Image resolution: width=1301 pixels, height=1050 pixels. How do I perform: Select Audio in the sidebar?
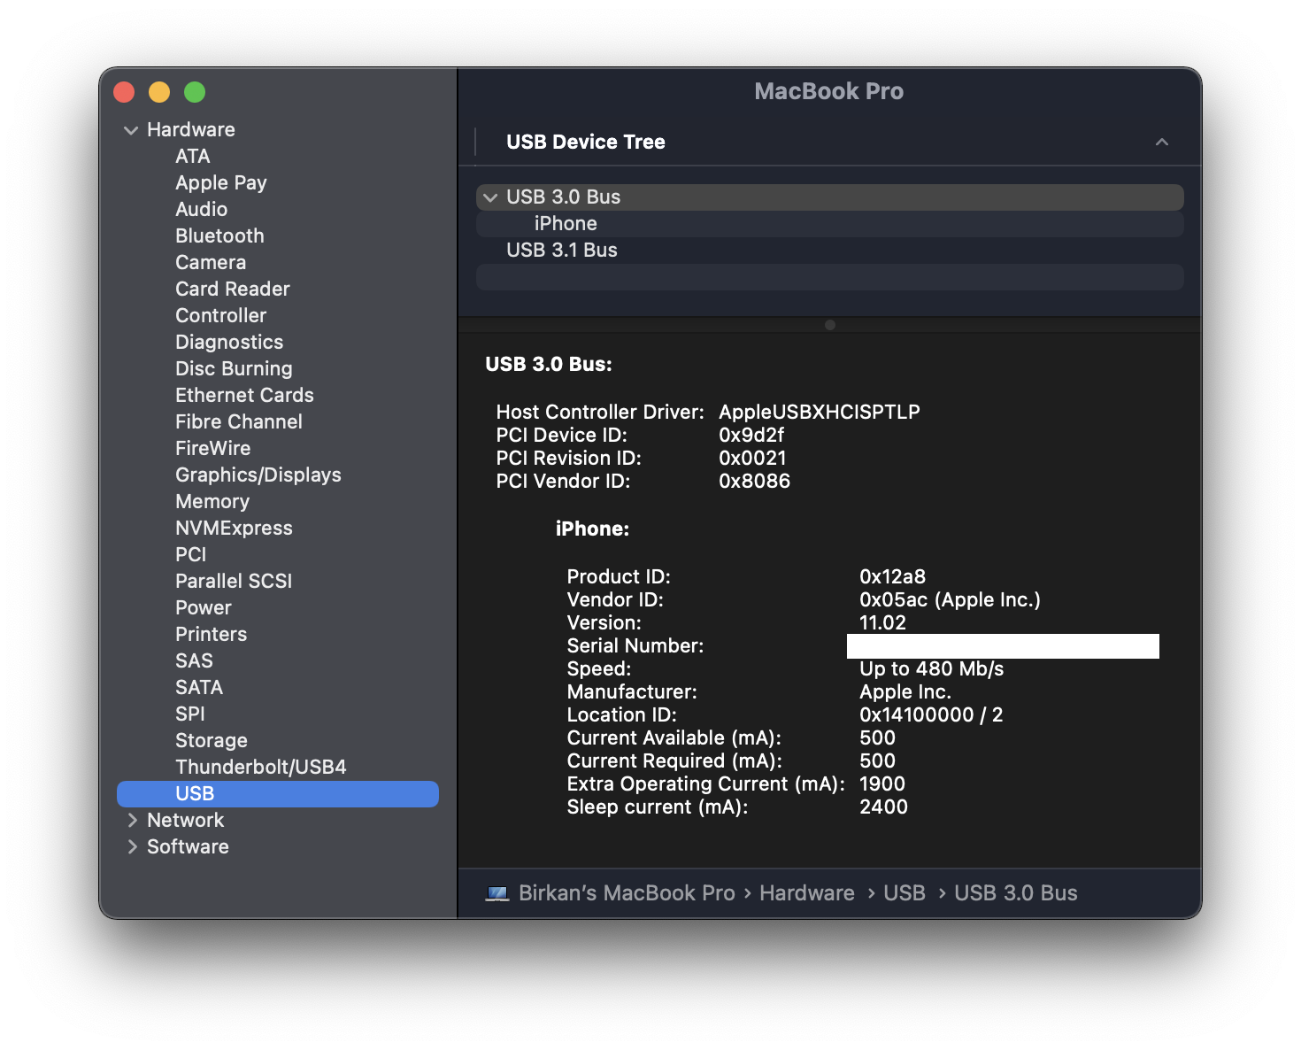[x=202, y=209]
